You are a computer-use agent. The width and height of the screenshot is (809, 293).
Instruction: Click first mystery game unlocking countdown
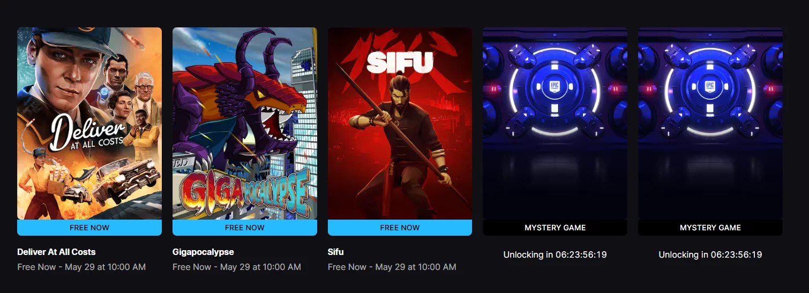point(555,255)
